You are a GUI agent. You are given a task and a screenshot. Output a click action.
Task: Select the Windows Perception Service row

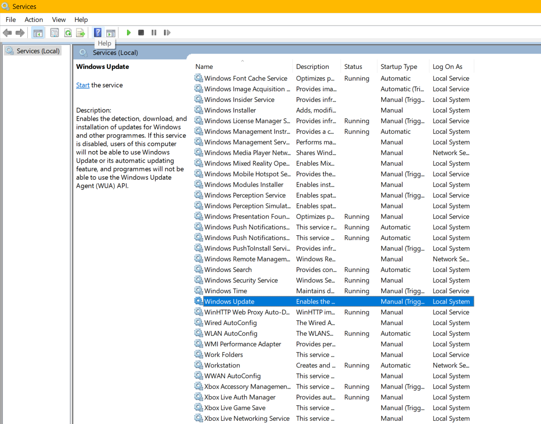pyautogui.click(x=334, y=195)
